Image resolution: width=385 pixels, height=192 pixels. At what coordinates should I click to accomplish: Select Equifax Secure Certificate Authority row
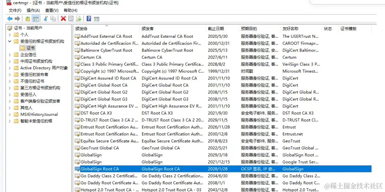click(x=222, y=141)
